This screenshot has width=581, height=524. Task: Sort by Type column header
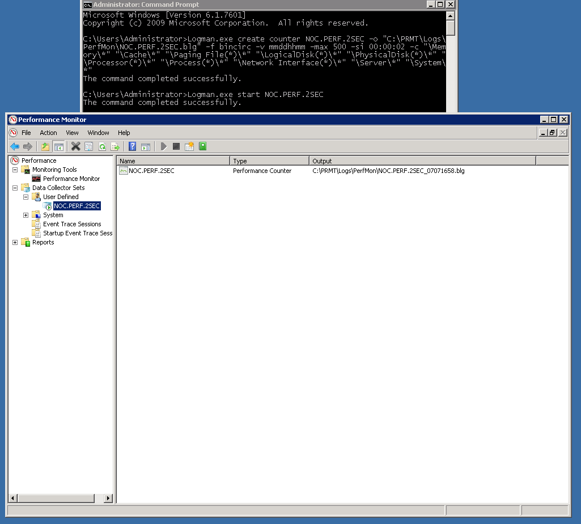click(269, 161)
